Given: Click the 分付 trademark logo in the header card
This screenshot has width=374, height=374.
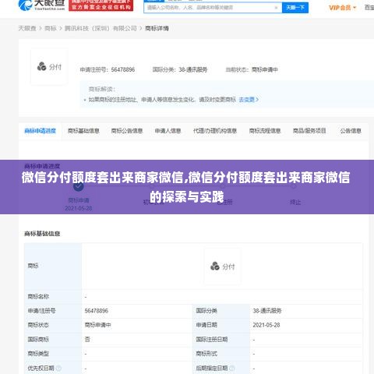Looking at the screenshot, I should 49,67.
